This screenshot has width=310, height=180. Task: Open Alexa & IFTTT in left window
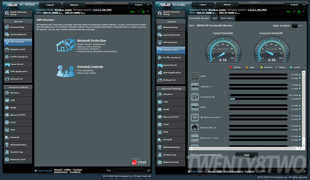pyautogui.click(x=18, y=115)
